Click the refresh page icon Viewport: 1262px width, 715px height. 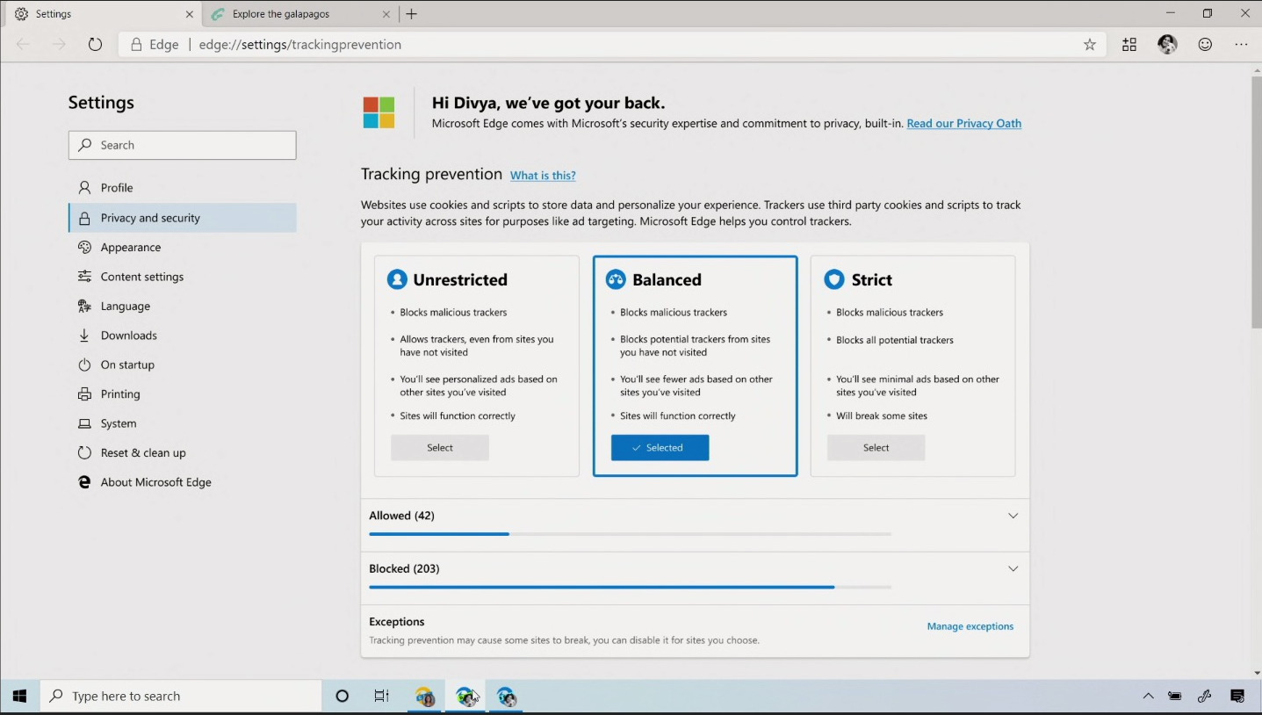point(95,45)
